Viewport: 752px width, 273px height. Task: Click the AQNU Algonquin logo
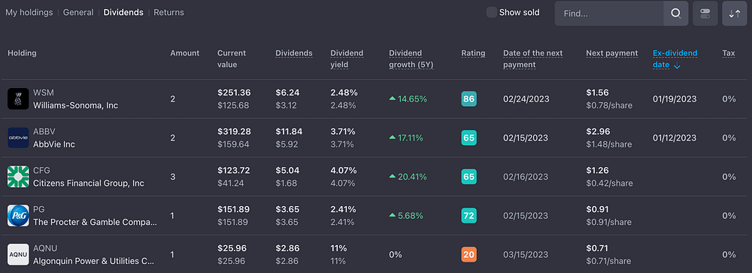click(x=18, y=255)
